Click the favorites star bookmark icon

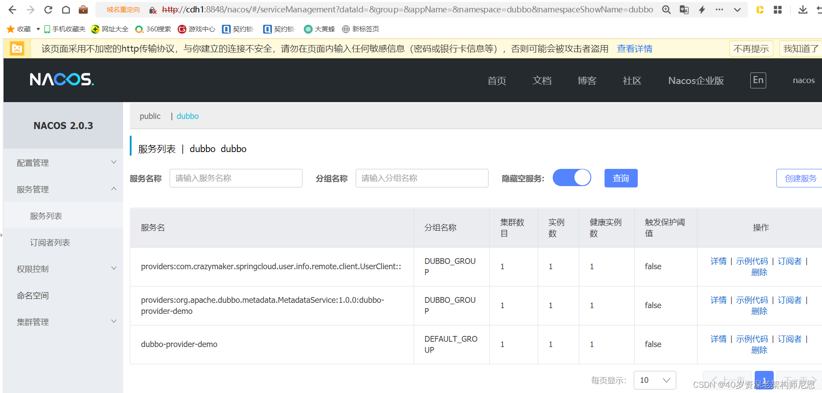(x=11, y=29)
